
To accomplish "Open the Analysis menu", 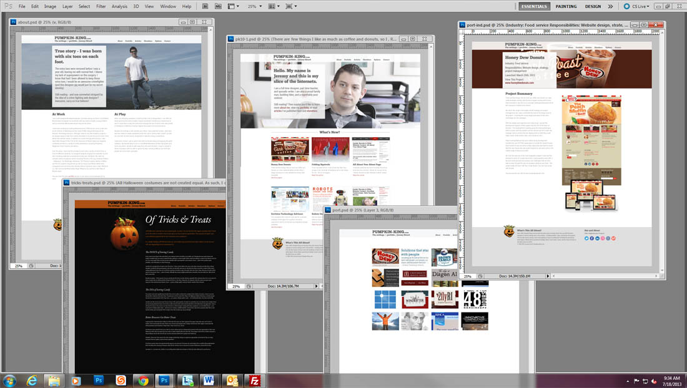I will pyautogui.click(x=119, y=6).
